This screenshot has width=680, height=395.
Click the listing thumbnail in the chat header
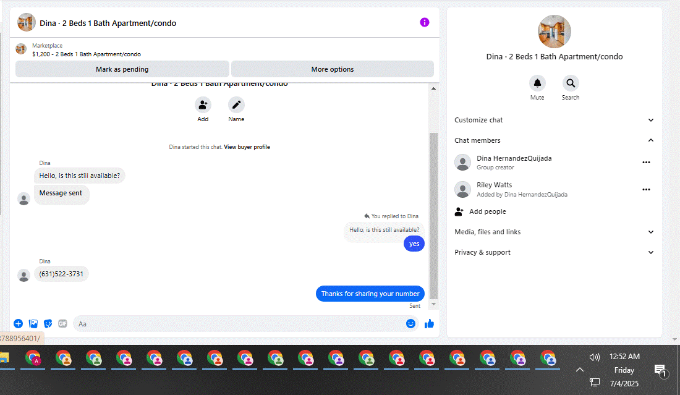27,22
